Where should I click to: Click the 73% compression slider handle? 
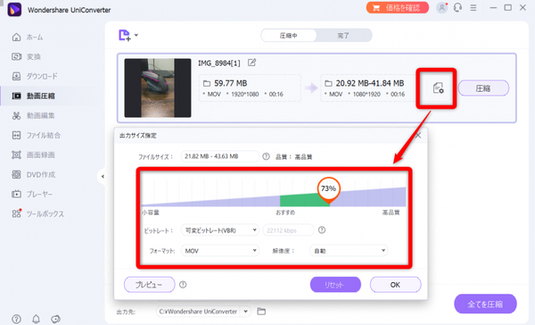point(328,189)
